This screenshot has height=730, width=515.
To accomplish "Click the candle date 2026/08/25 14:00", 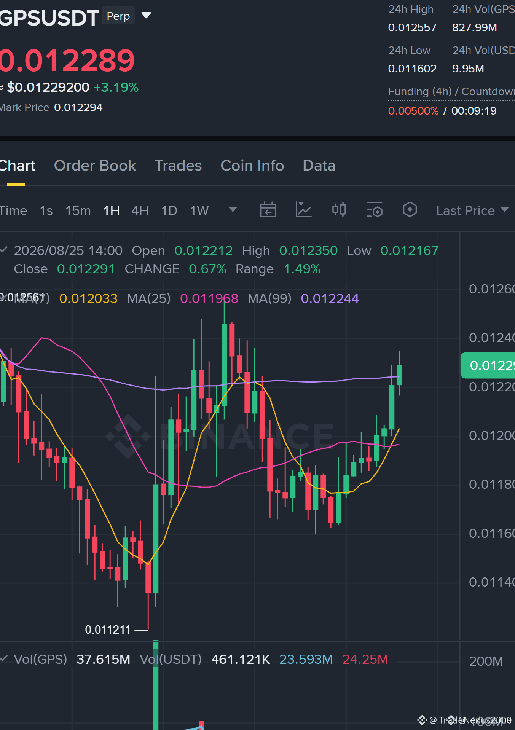I will click(68, 250).
